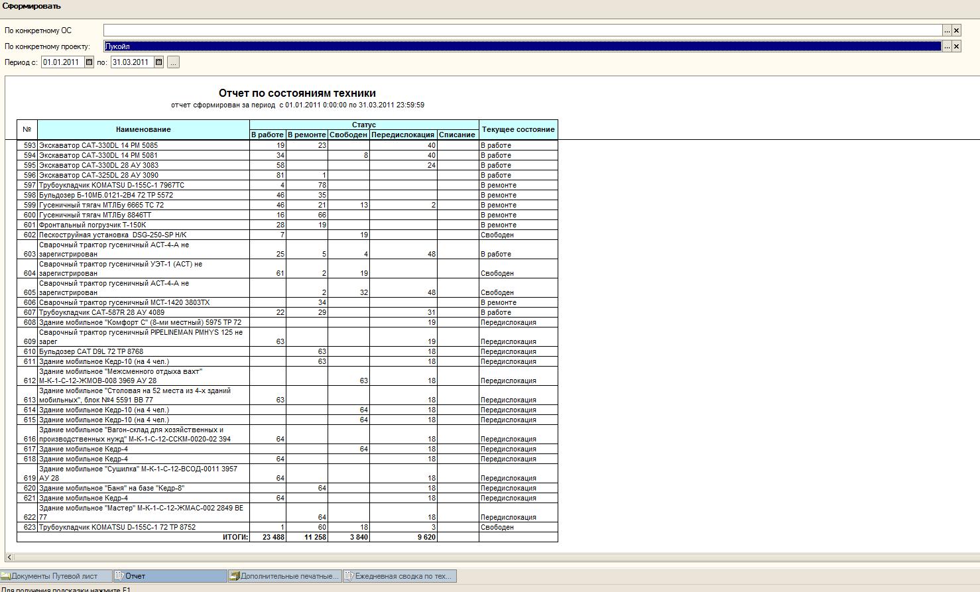Select row Экскаватор CAT-330DL 14 РМ 5085
980x592 pixels.
[287, 145]
